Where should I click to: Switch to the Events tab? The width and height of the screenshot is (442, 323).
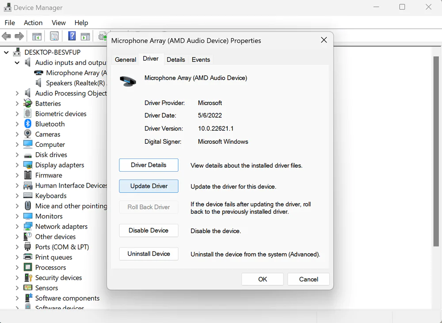click(x=201, y=60)
